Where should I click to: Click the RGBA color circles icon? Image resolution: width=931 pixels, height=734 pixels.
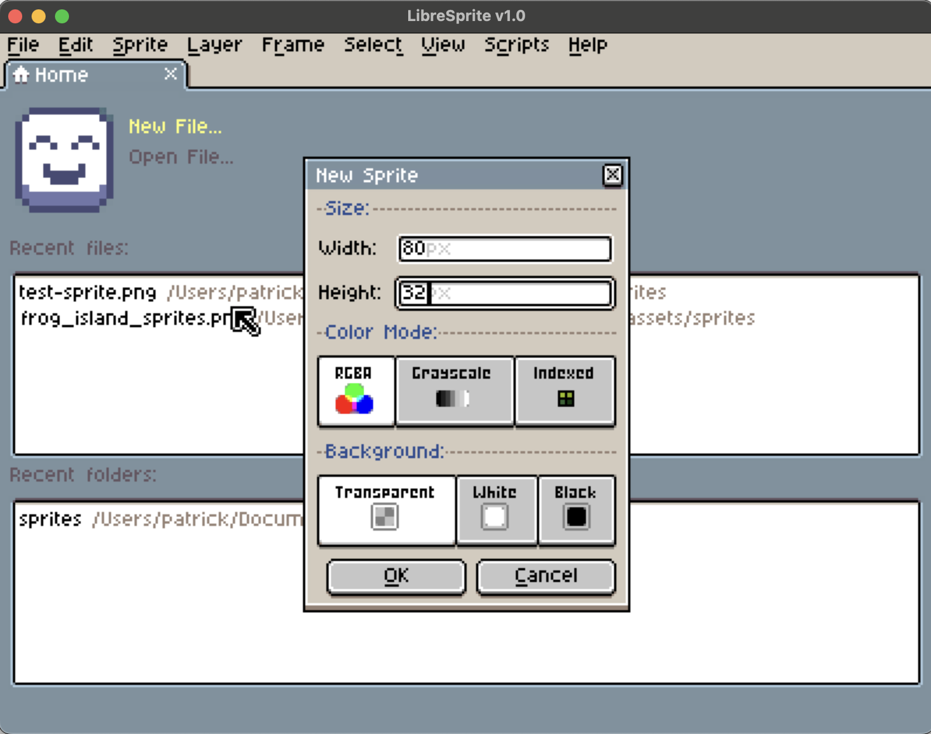pyautogui.click(x=354, y=399)
